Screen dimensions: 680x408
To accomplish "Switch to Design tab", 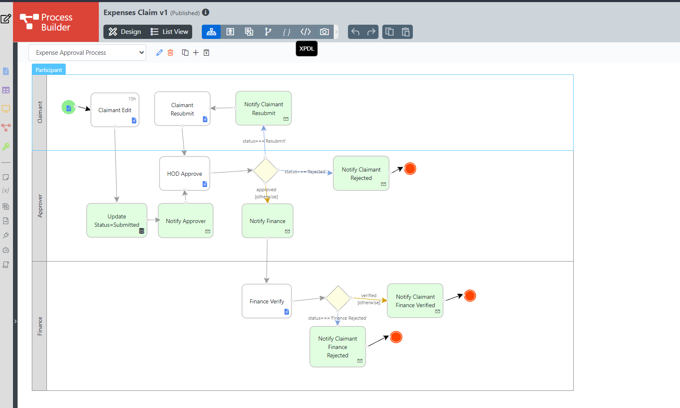I will coord(125,32).
